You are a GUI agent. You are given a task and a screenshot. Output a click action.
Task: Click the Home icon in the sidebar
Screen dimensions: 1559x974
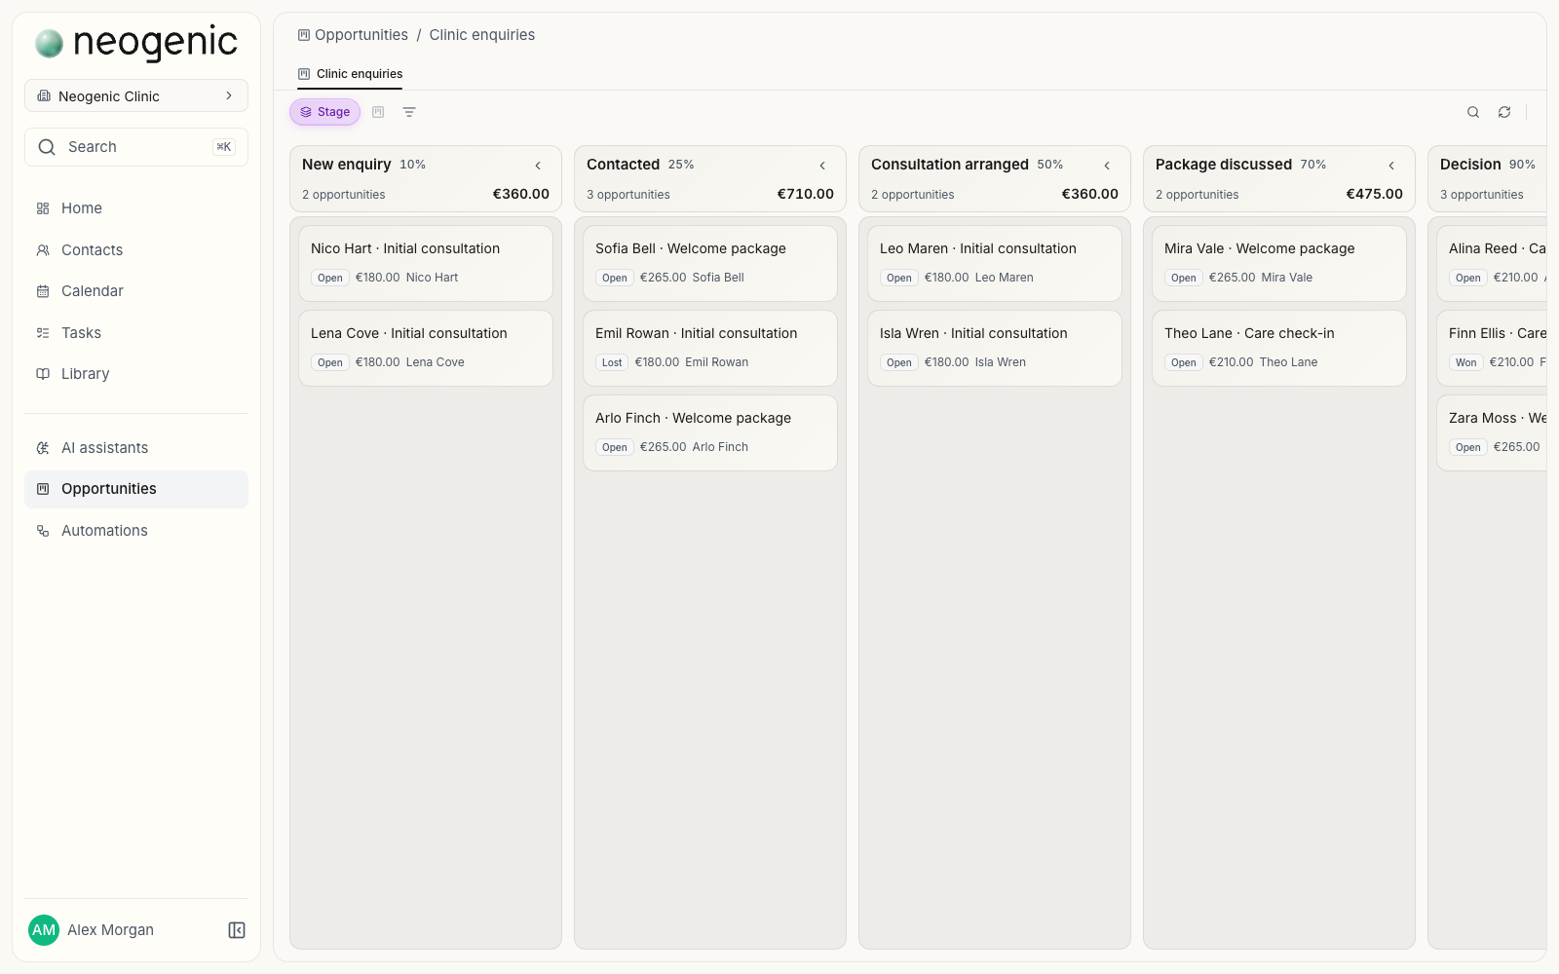coord(43,208)
